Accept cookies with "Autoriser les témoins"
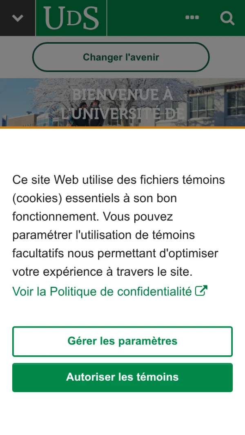The width and height of the screenshot is (245, 435). 122,377
